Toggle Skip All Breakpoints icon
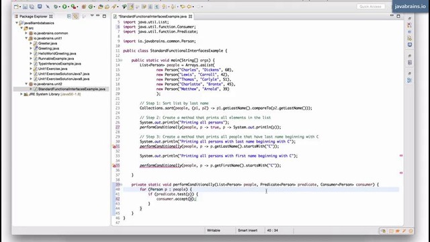The height and width of the screenshot is (242, 430). click(48, 7)
